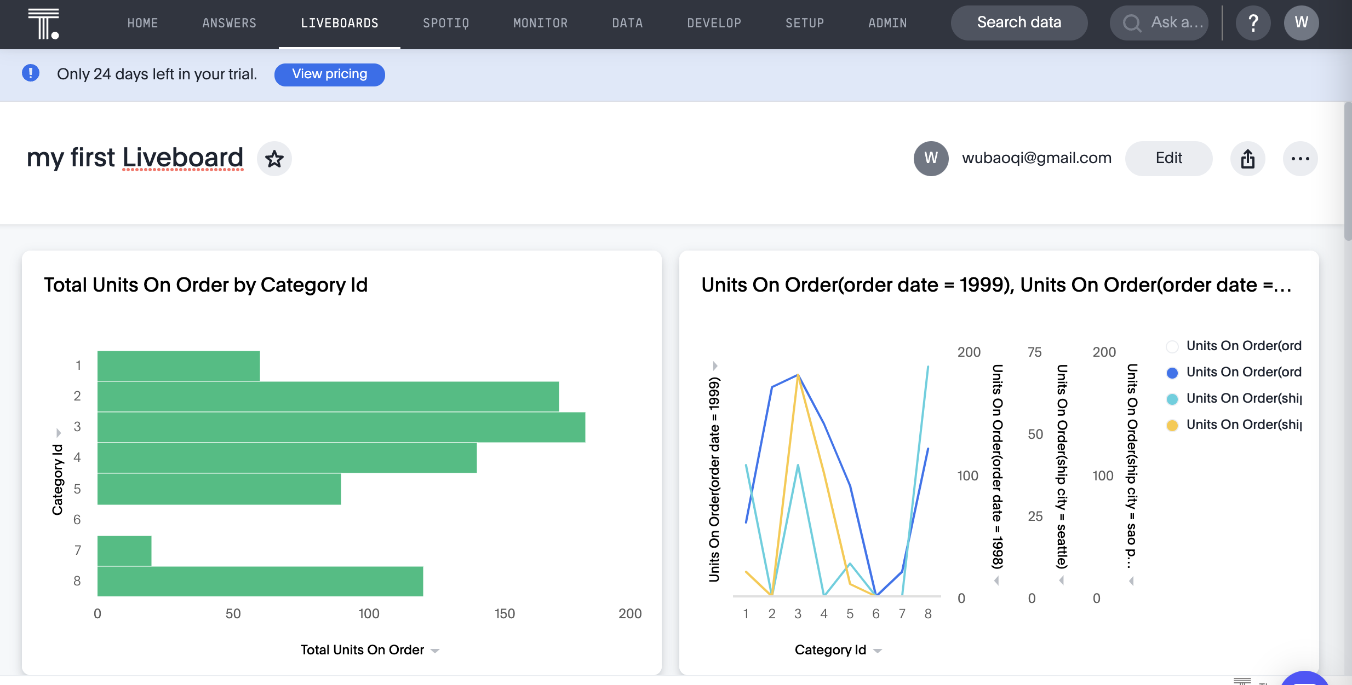This screenshot has width=1352, height=685.
Task: Click the Category 8 bar in bar chart
Action: 260,582
